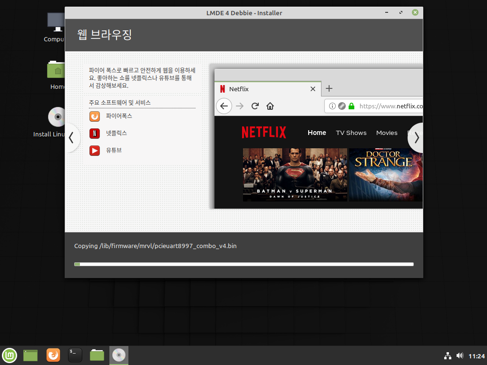Close the LMDE installer window
The width and height of the screenshot is (487, 365).
point(415,12)
